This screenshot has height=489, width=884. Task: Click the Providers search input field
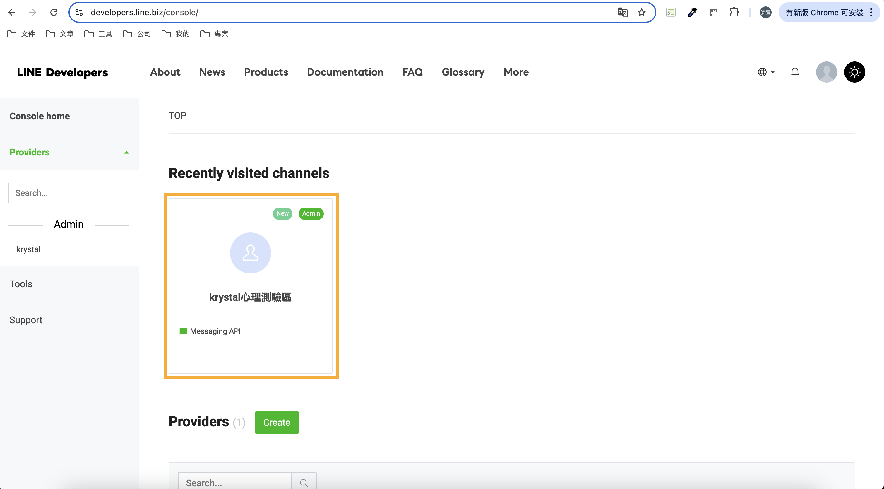(x=68, y=193)
